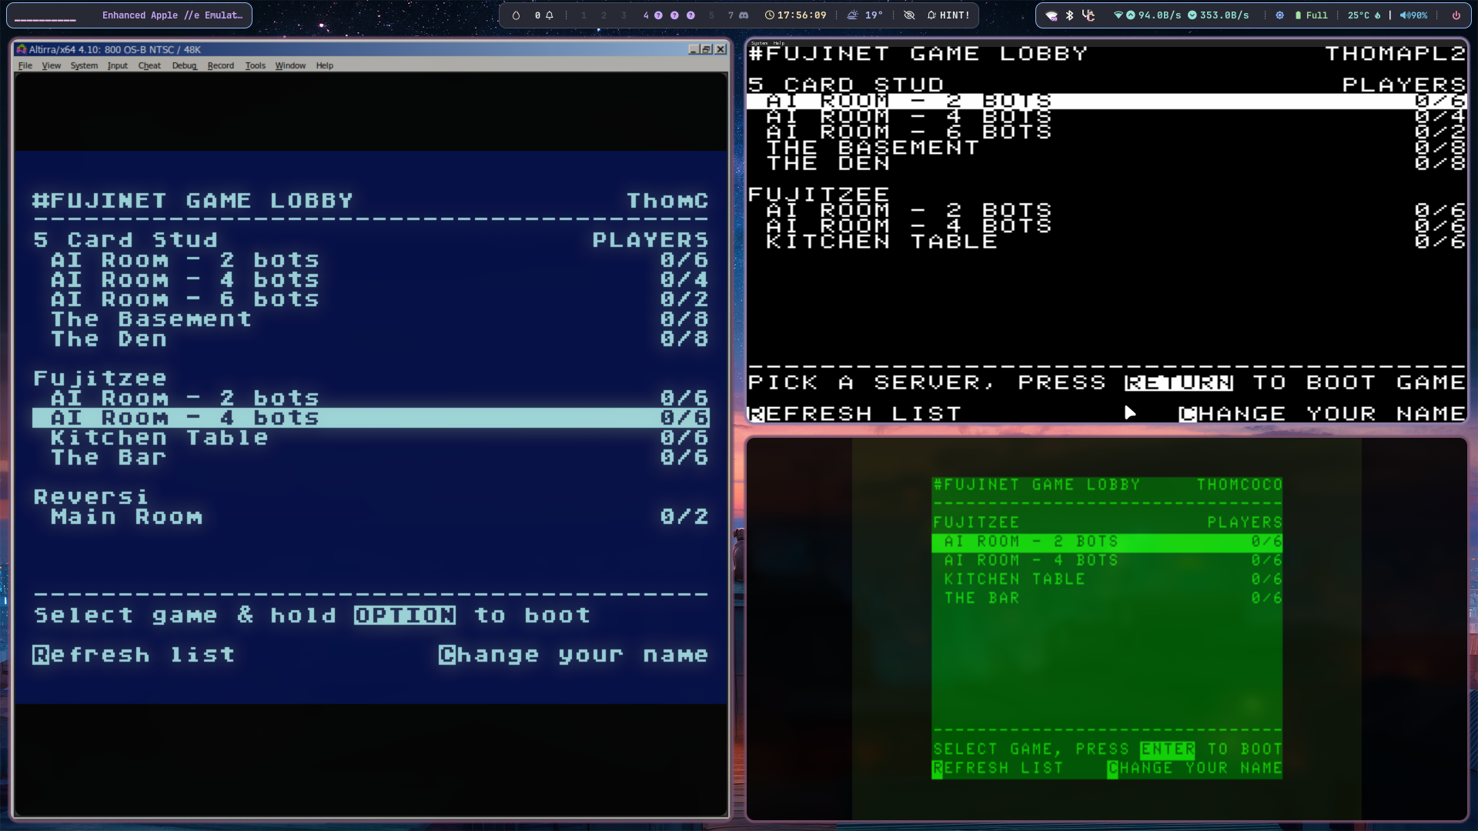Click the ENTER key label in green lobby
This screenshot has width=1478, height=831.
coord(1168,749)
